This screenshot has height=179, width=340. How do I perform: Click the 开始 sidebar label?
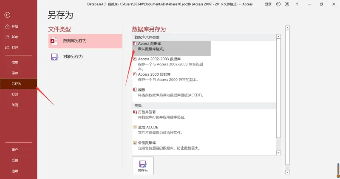pos(15,26)
